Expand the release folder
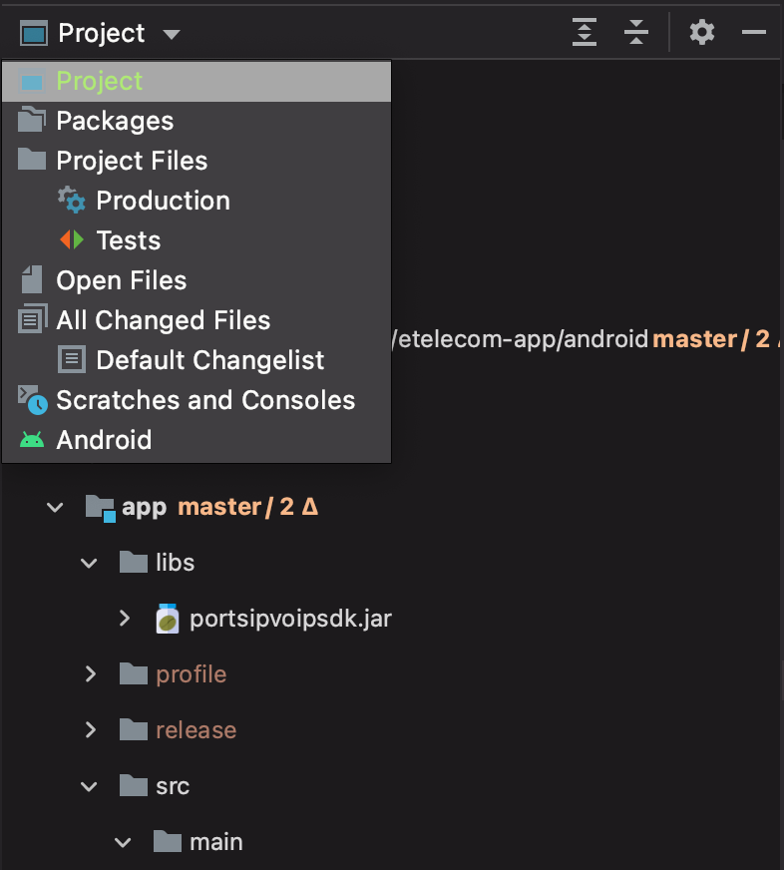This screenshot has height=870, width=784. point(90,730)
